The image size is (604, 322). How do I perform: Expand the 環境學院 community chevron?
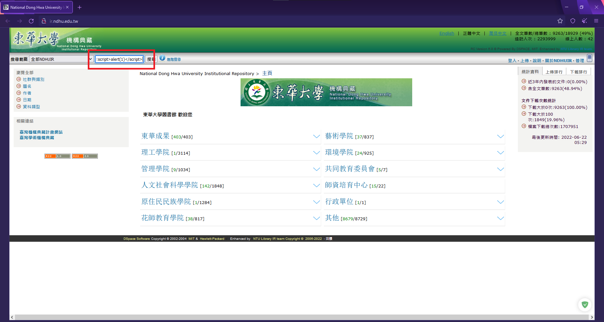click(x=501, y=153)
